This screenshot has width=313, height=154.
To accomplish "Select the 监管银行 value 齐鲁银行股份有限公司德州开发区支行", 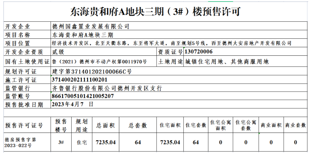I will [107, 88].
